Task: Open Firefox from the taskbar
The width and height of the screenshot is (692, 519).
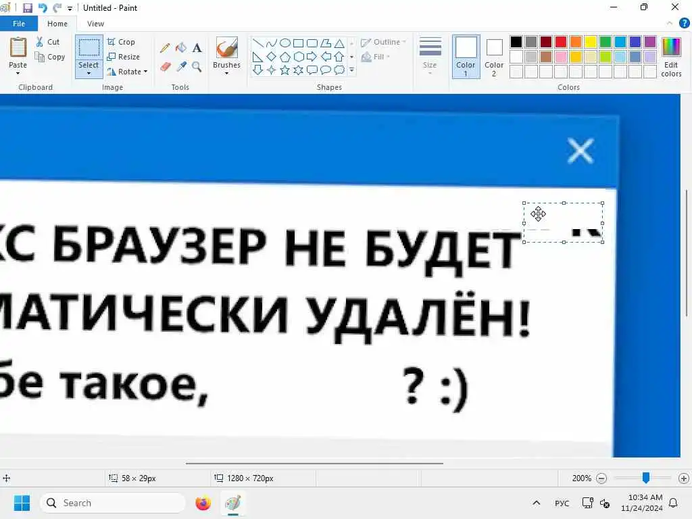Action: click(x=203, y=503)
